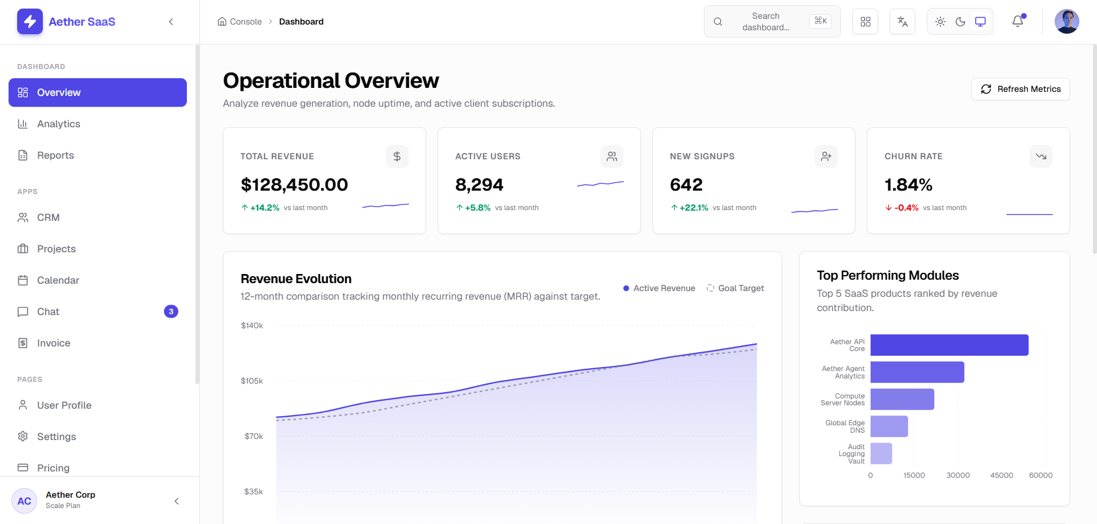This screenshot has height=524, width=1097.
Task: Open the Overview dashboard page
Action: [x=98, y=92]
